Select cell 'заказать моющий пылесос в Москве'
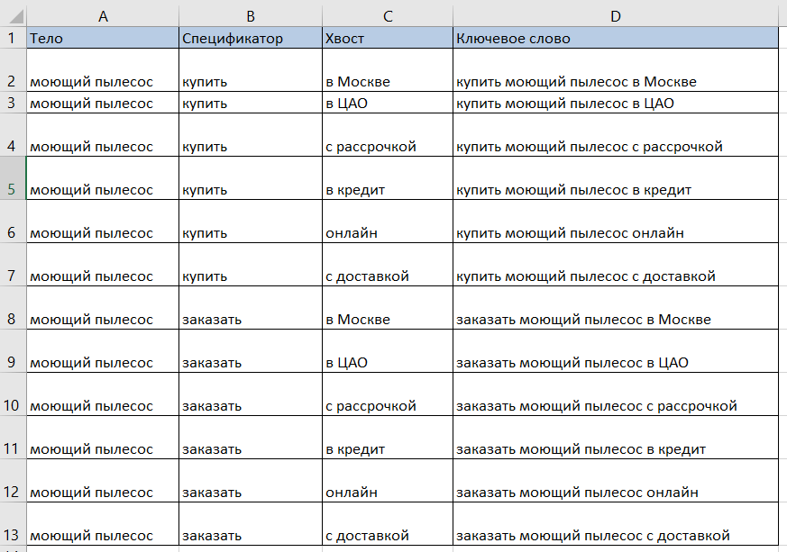Screen dimensions: 787x552 (616, 308)
